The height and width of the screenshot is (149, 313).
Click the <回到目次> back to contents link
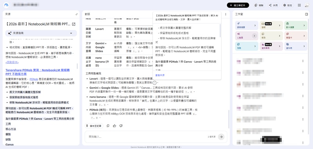(x=12, y=62)
